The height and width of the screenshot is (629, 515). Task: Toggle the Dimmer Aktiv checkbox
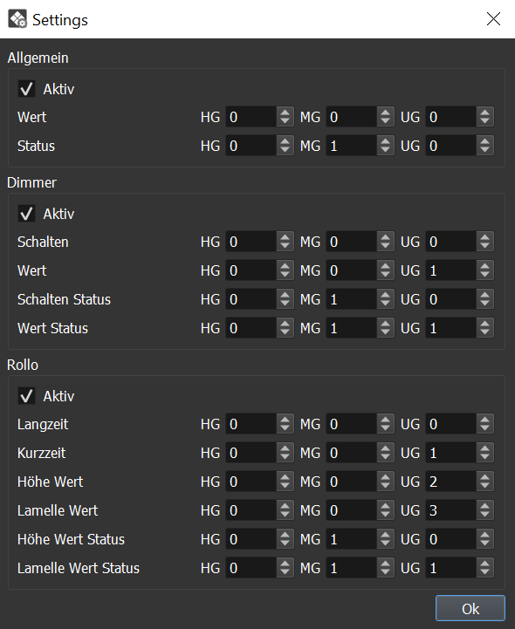coord(26,214)
